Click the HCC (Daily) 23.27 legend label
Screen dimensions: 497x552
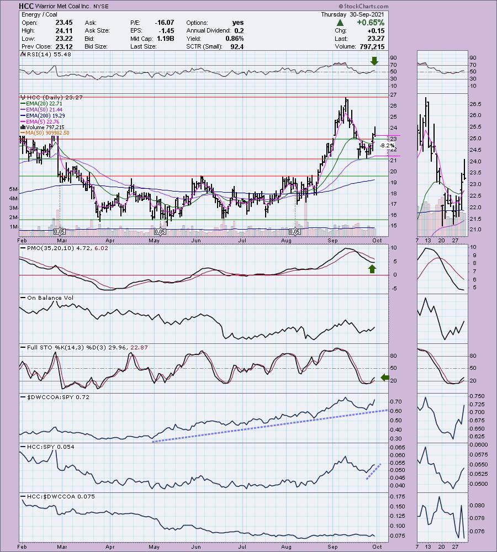point(52,97)
